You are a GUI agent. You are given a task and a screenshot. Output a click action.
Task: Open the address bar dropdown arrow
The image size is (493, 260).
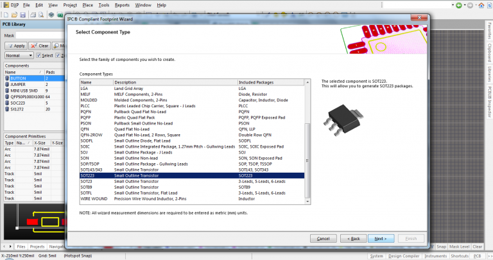453,5
